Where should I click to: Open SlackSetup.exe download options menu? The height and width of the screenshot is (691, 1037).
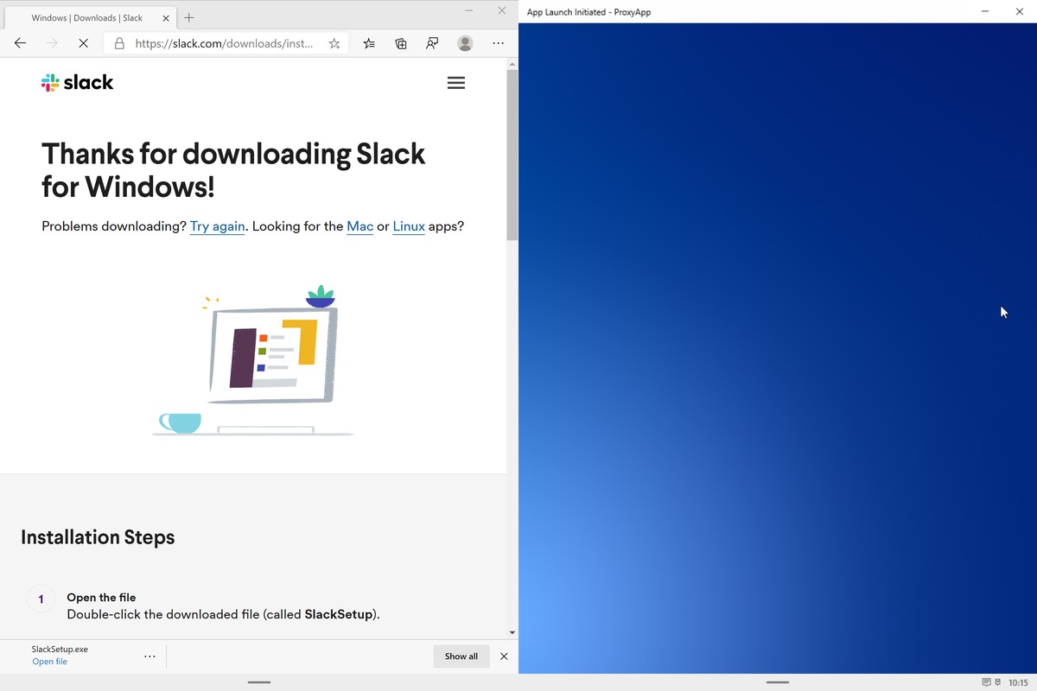(150, 656)
